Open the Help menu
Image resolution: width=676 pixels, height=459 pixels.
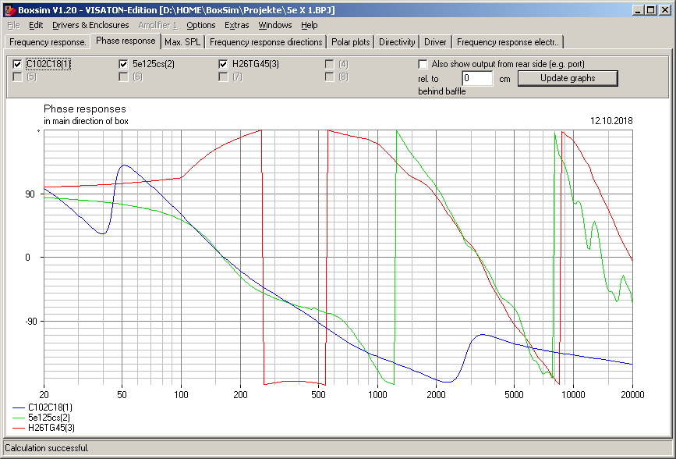pyautogui.click(x=310, y=25)
